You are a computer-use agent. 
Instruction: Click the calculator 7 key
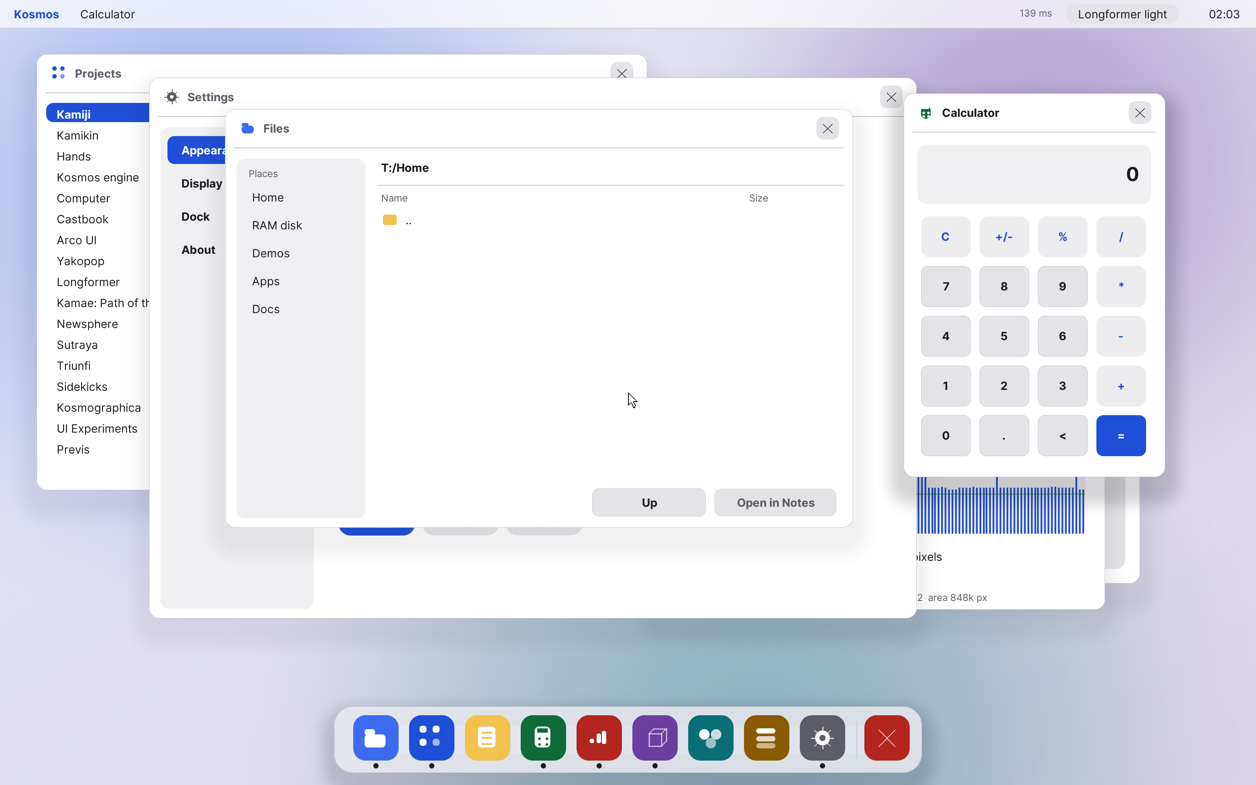(945, 287)
